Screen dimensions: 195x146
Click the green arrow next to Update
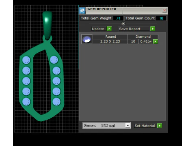click(109, 29)
